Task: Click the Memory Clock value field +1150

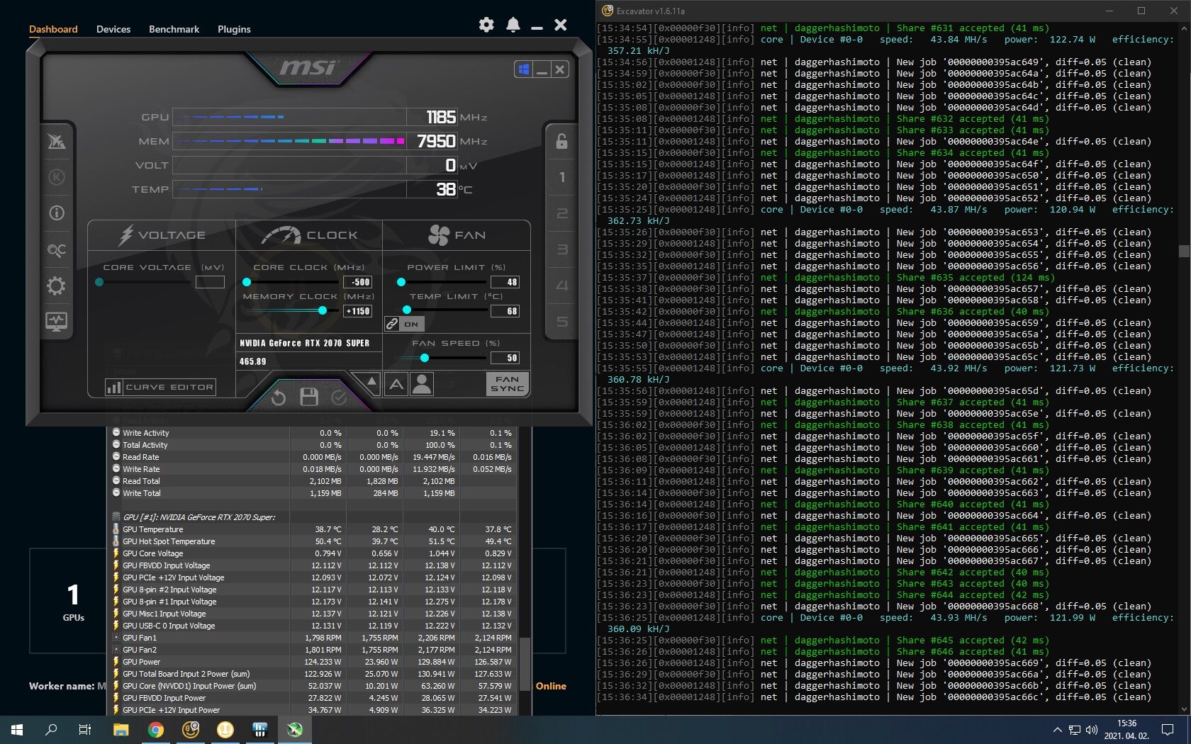Action: [x=357, y=311]
